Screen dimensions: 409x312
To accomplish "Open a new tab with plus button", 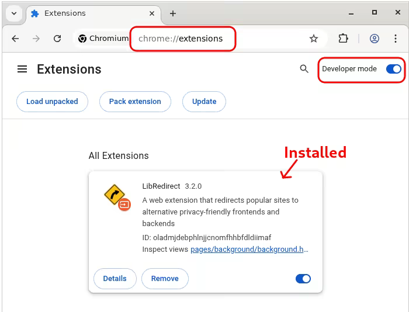I will click(173, 13).
